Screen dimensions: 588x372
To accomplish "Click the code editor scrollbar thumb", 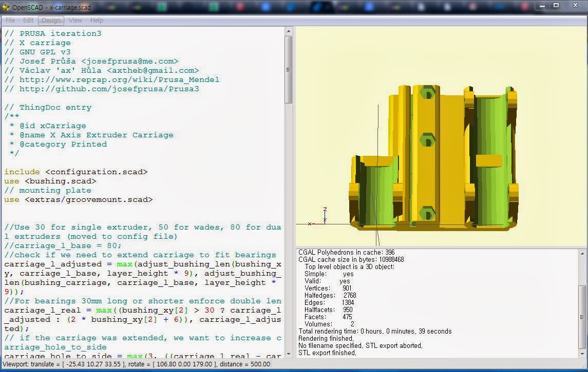I will tap(289, 70).
